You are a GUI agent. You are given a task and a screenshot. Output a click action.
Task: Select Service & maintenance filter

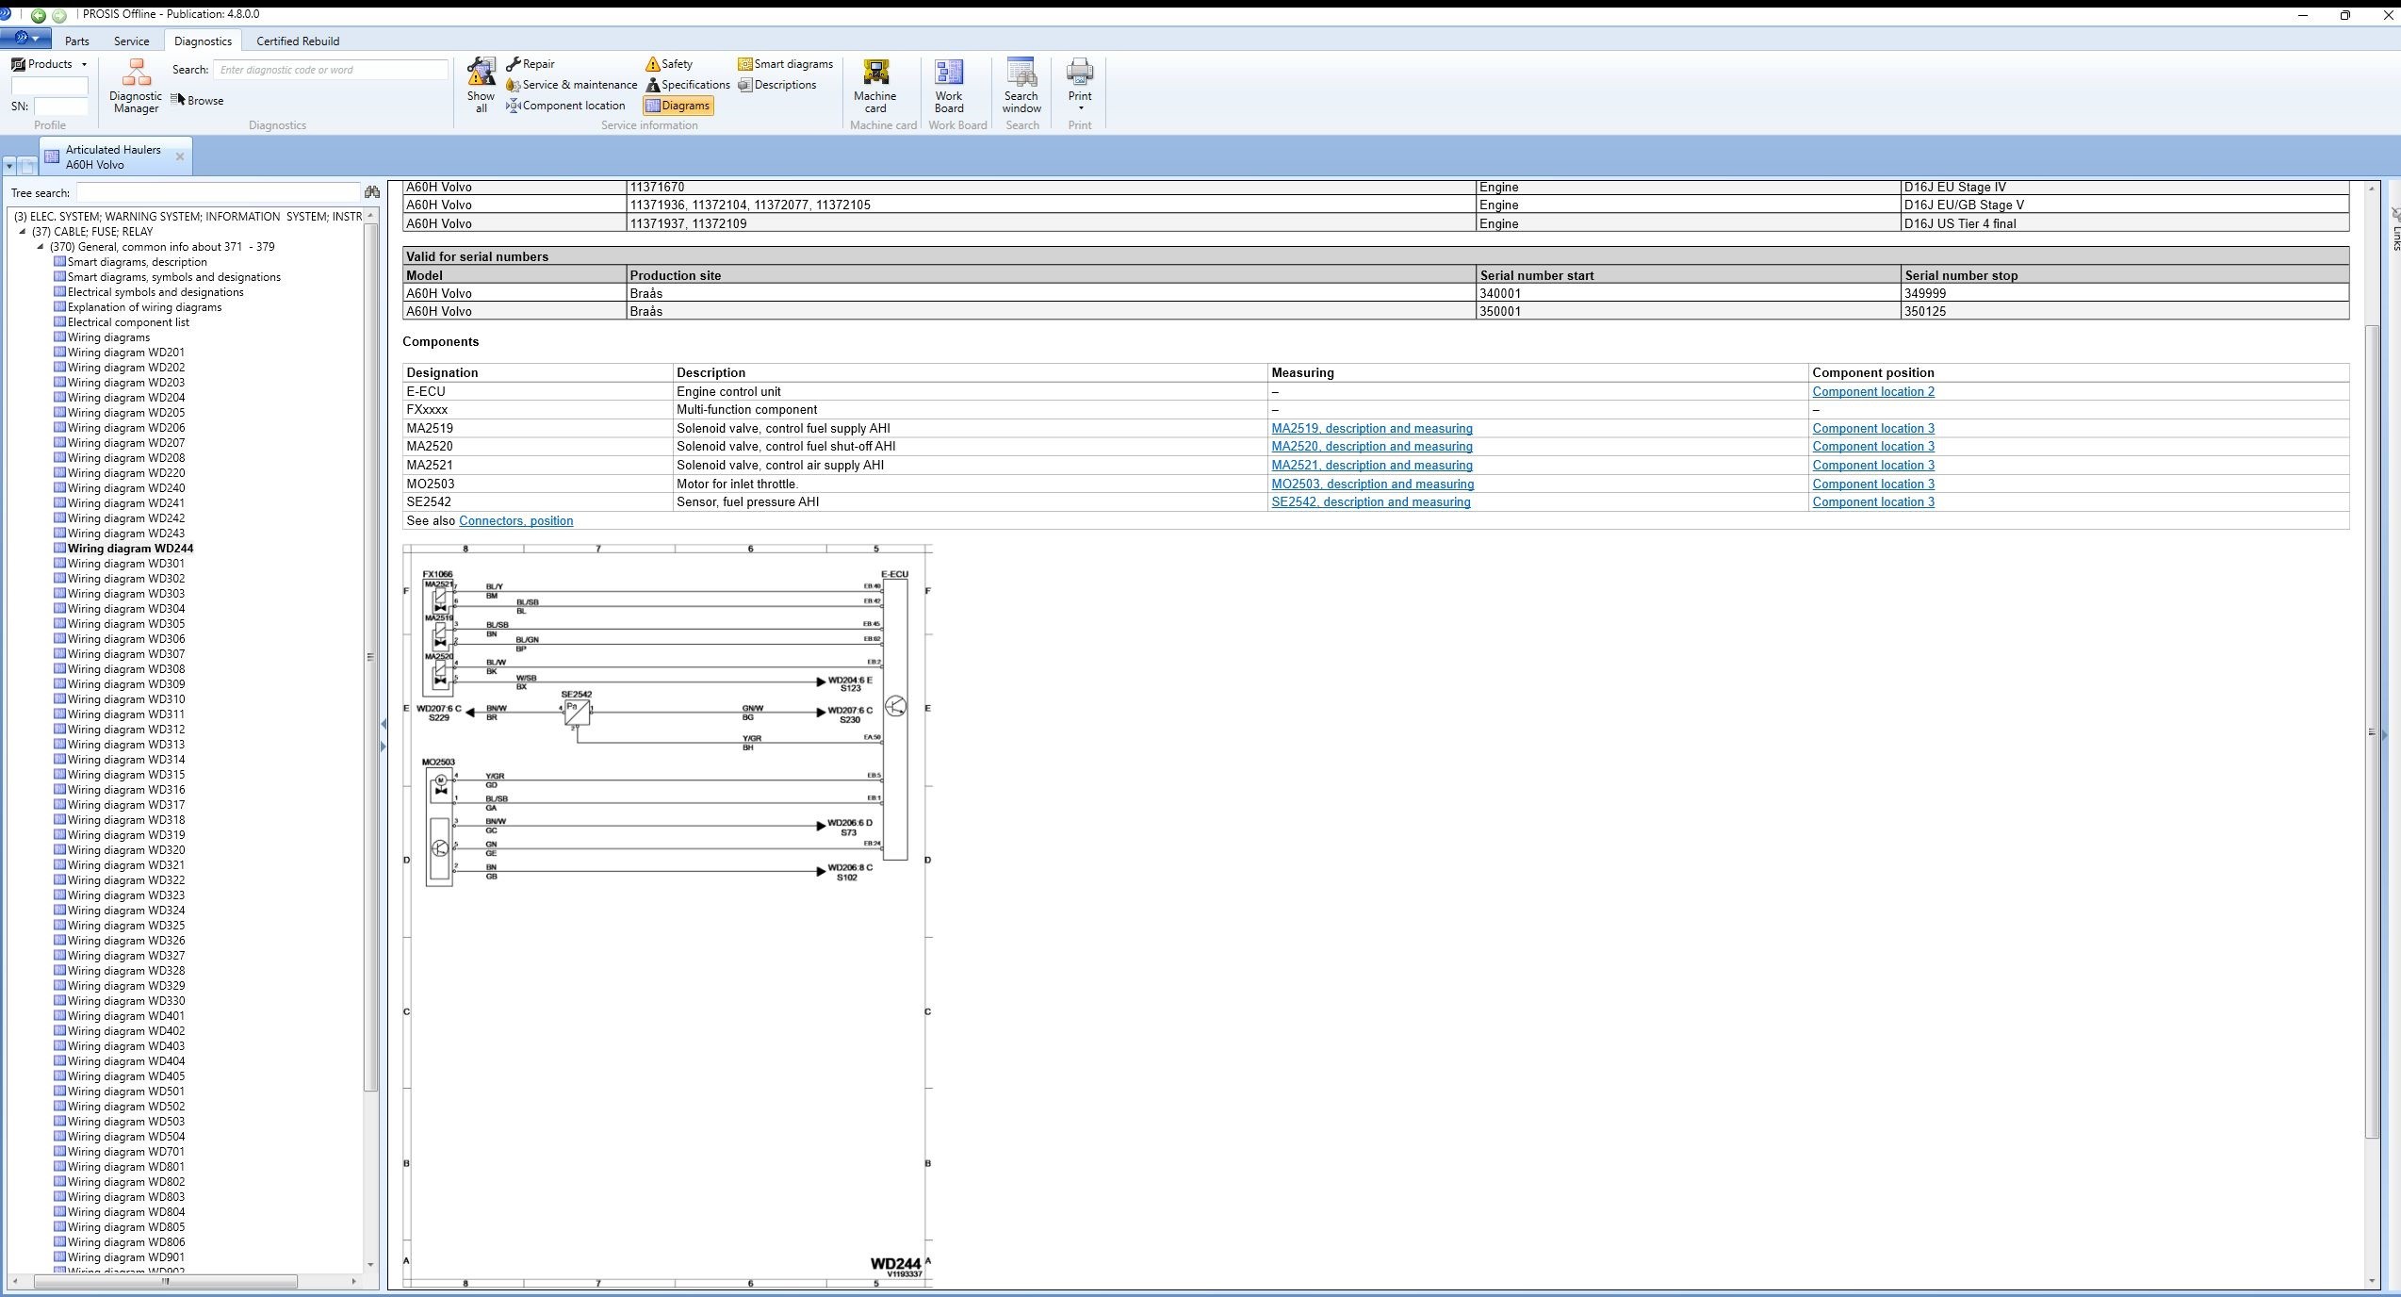click(572, 85)
